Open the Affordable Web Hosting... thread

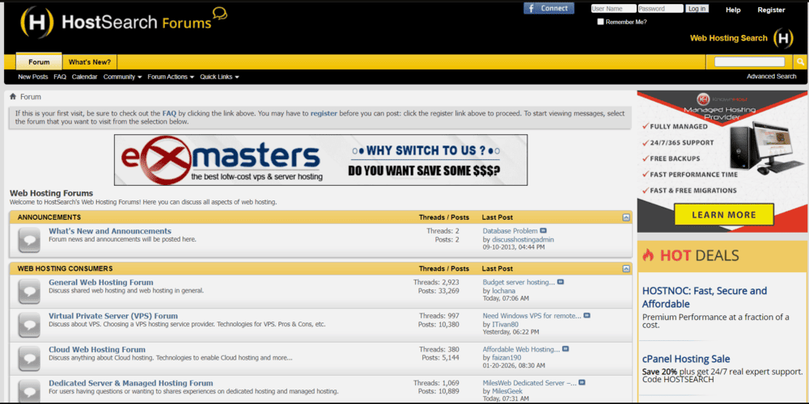pyautogui.click(x=521, y=349)
